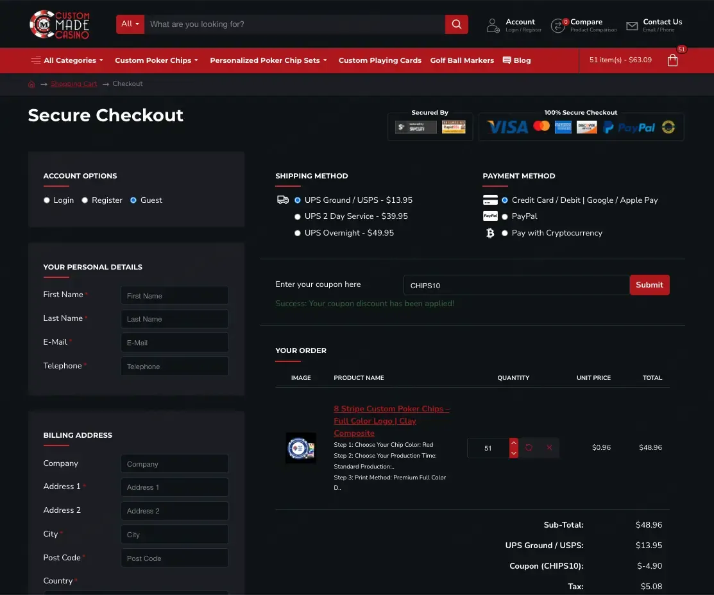Open Custom Playing Cards menu item
This screenshot has width=714, height=595.
click(380, 60)
